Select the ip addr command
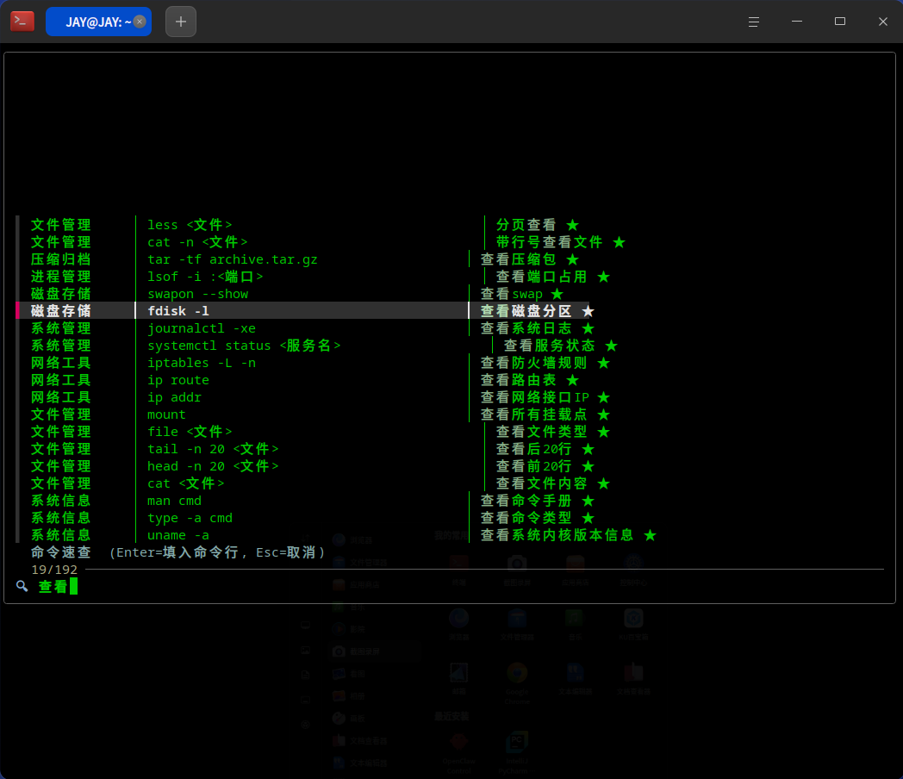The image size is (903, 779). point(174,397)
